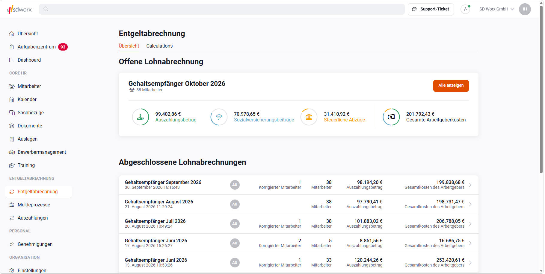This screenshot has height=274, width=545.
Task: Select the Übersicht tab under Entgeltabrechnung
Action: coord(129,46)
